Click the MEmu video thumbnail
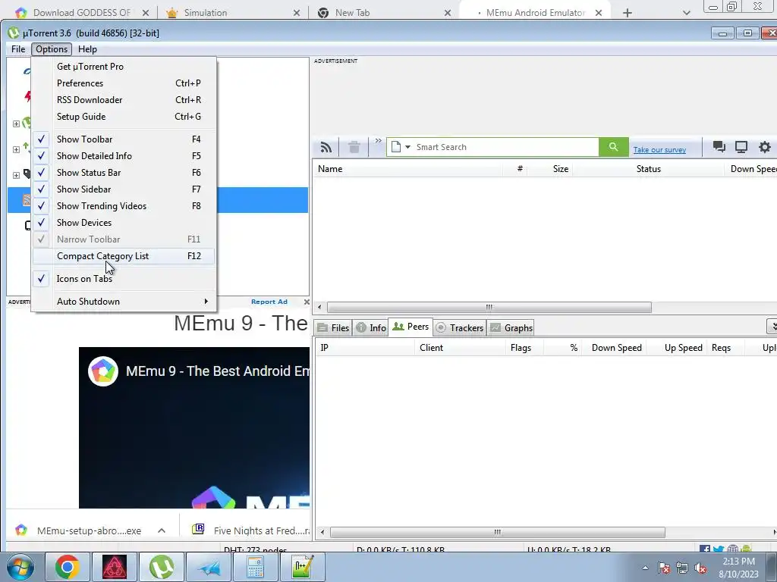The height and width of the screenshot is (582, 777). click(x=194, y=427)
